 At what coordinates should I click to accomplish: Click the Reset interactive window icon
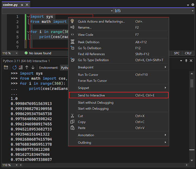(14, 67)
